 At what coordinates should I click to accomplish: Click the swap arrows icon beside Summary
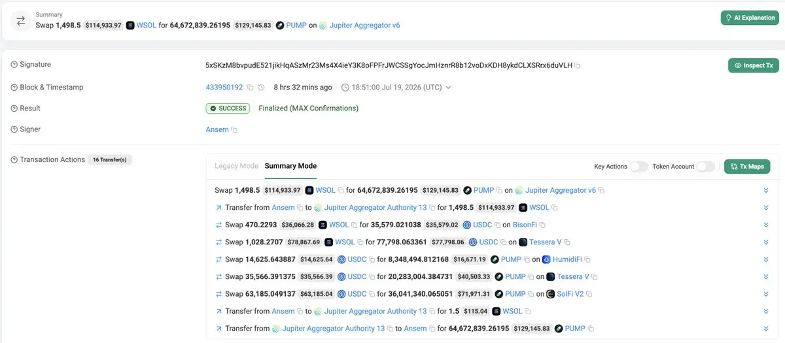(x=21, y=21)
